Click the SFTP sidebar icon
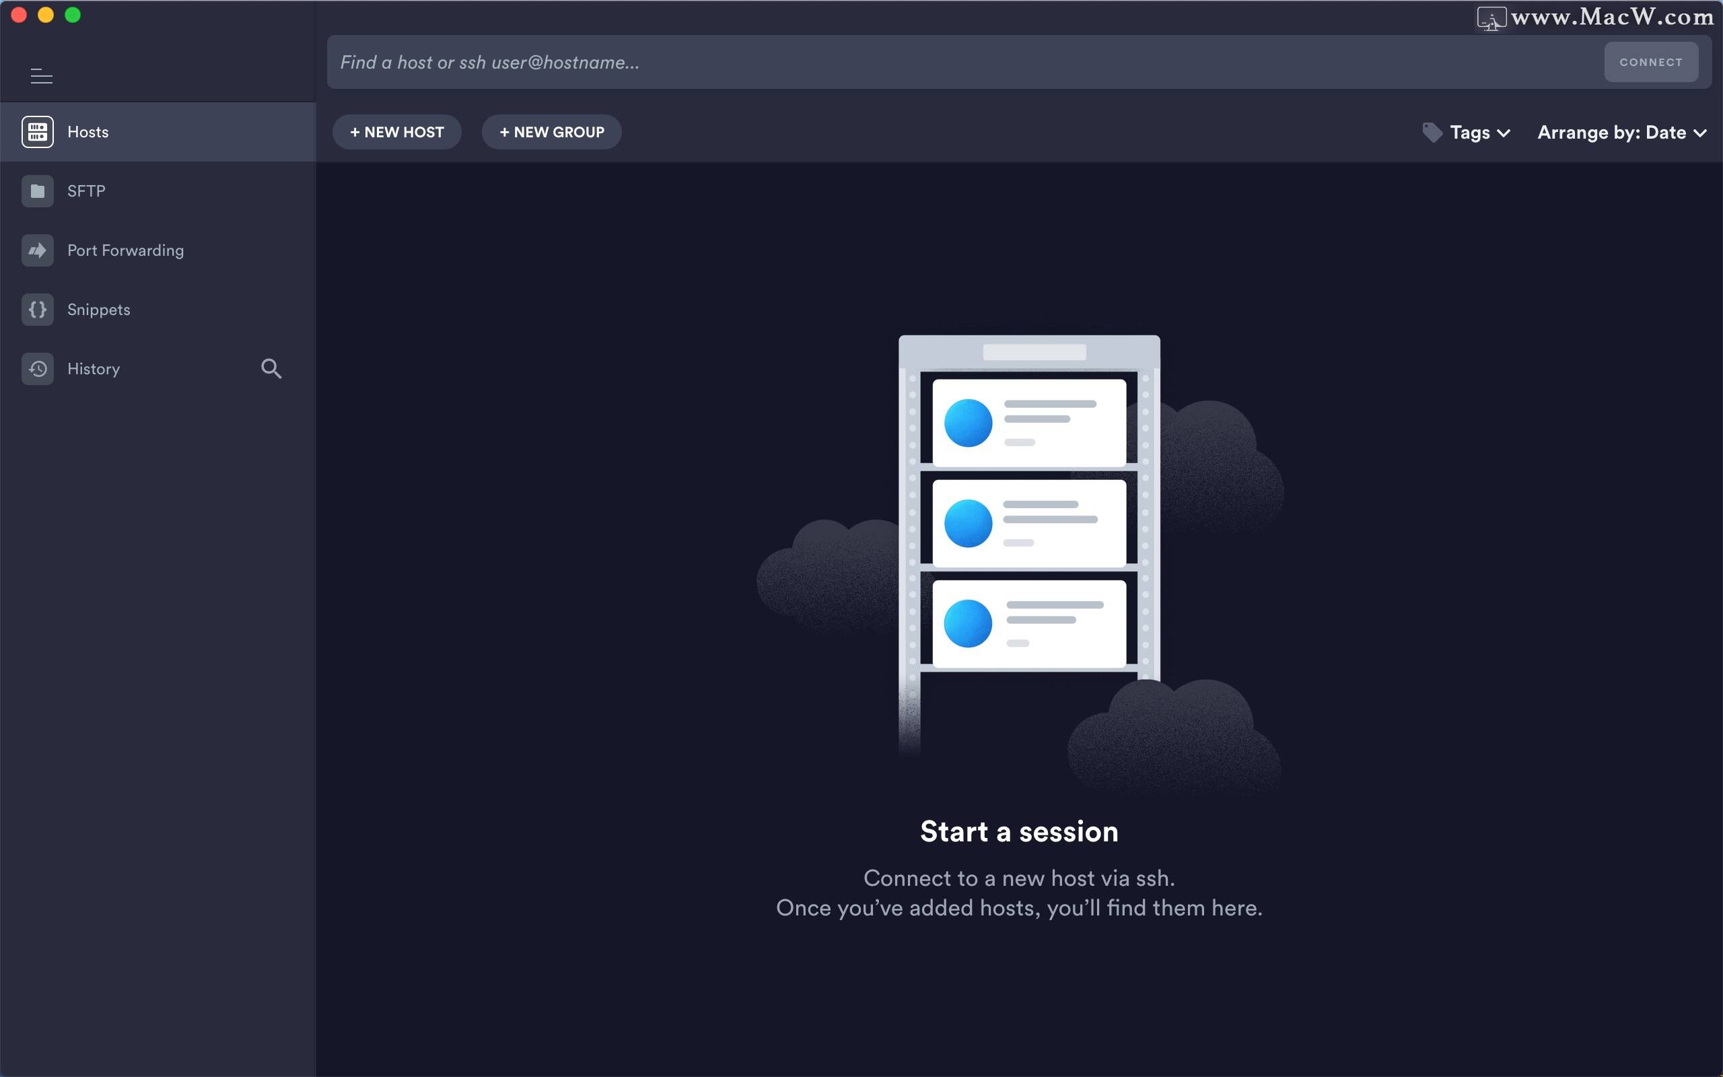The image size is (1723, 1077). (38, 191)
